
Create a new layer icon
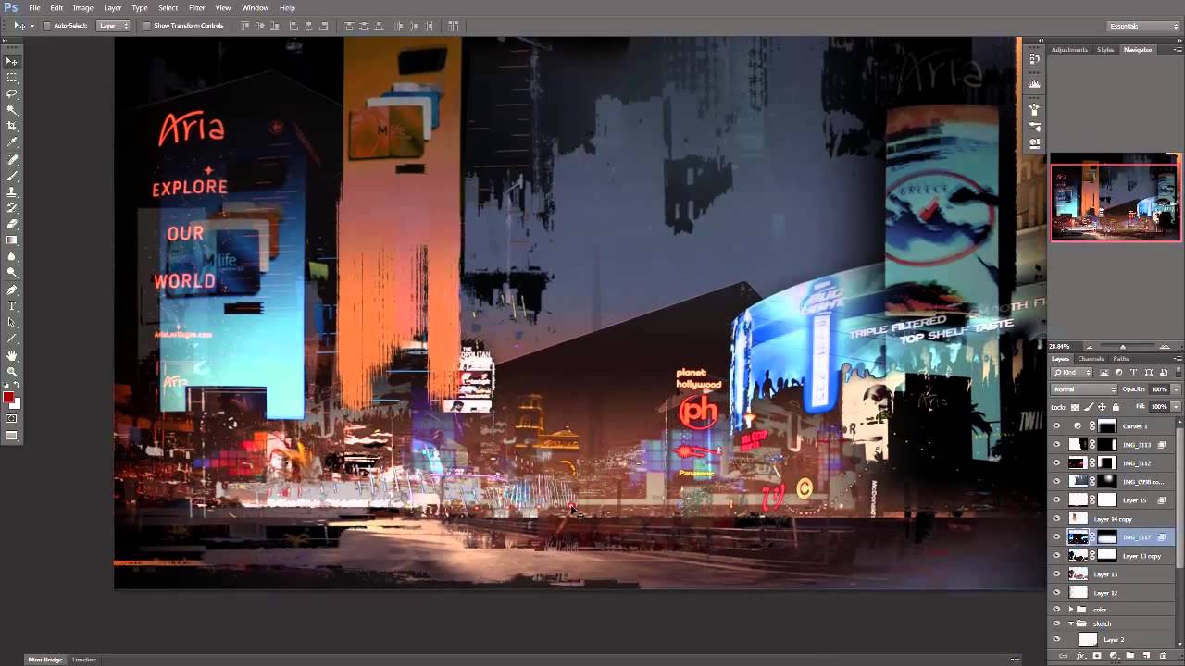[1147, 655]
